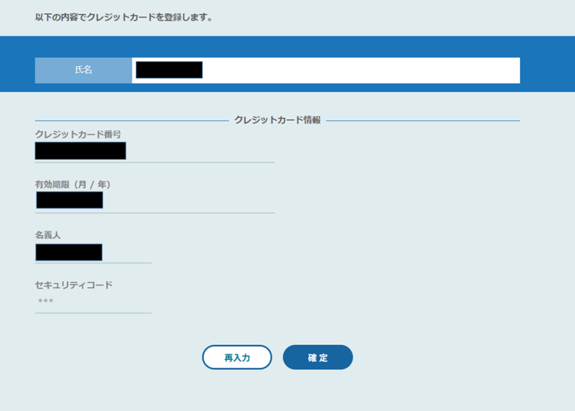Viewport: 575px width, 411px height.
Task: Select the redacted 名義人 cardholder value
Action: 69,252
